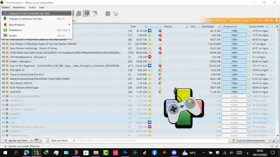The image size is (280, 157).
Task: Click the wrench settings icon at bottom right
Action: click(x=274, y=140)
